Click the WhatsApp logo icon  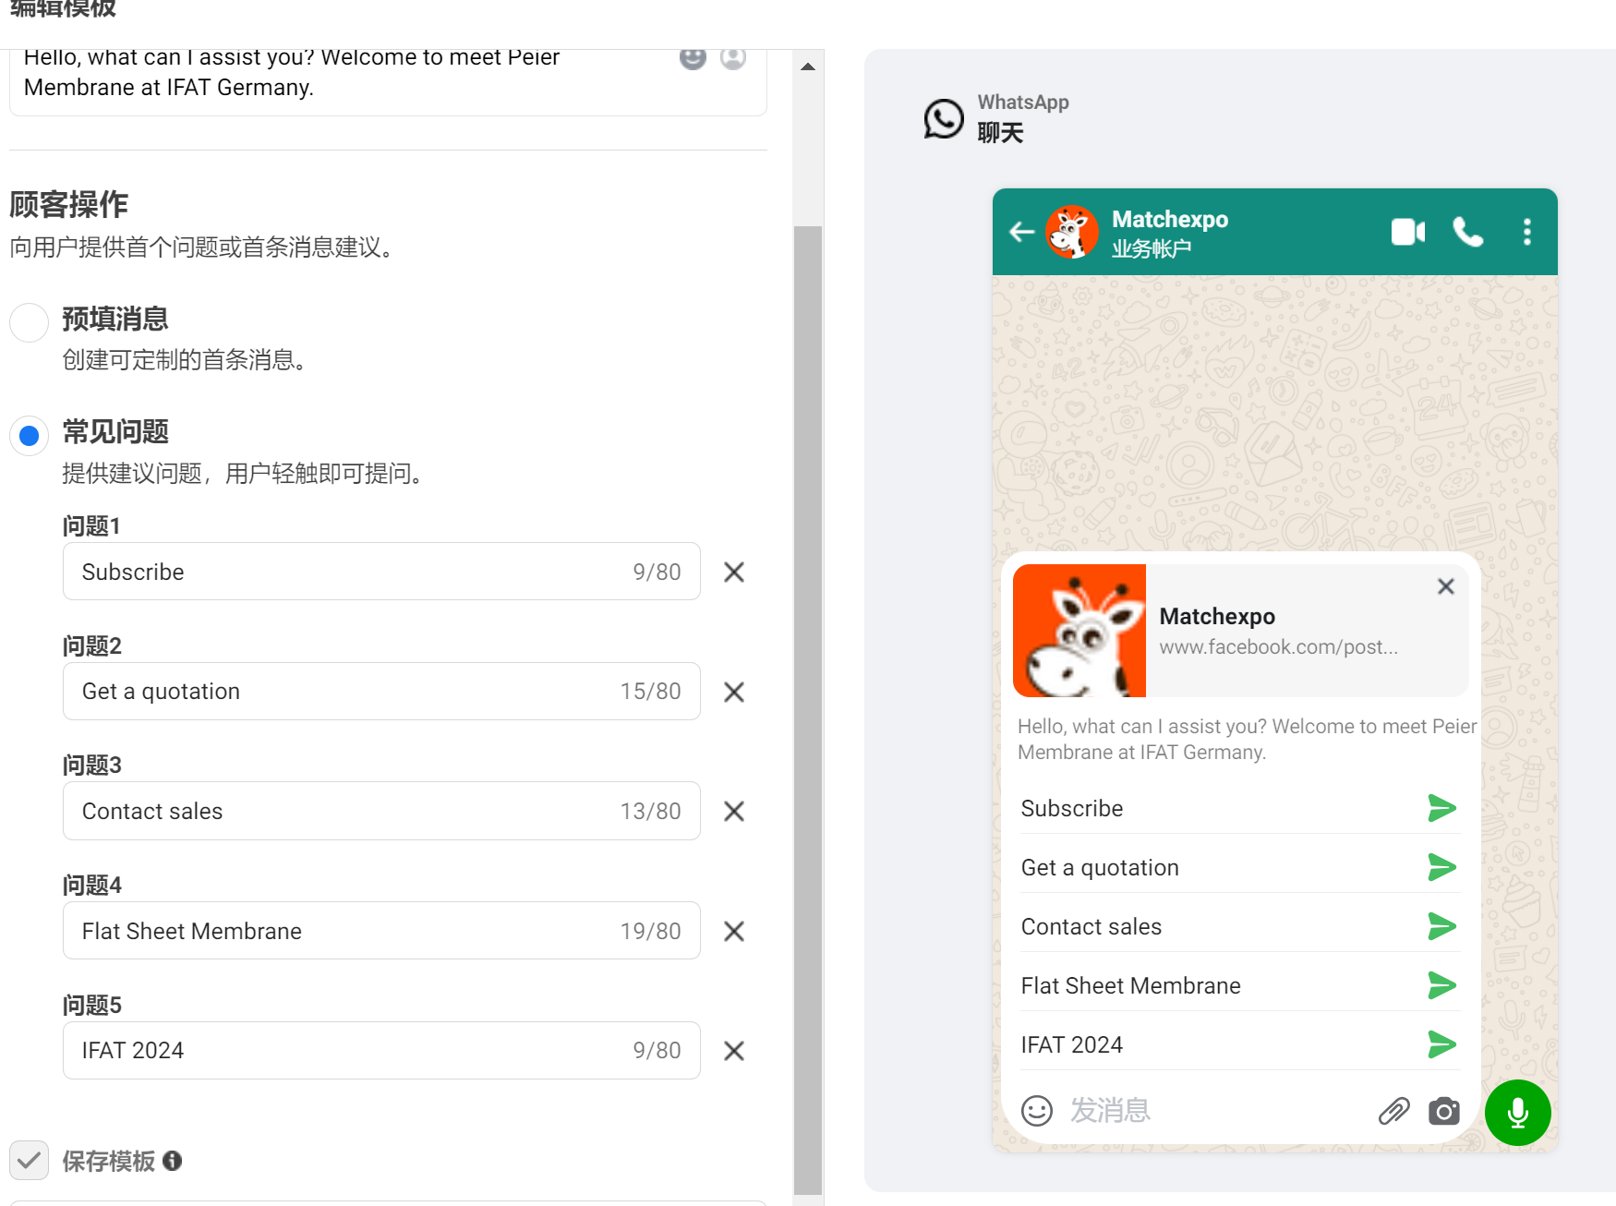pos(944,118)
